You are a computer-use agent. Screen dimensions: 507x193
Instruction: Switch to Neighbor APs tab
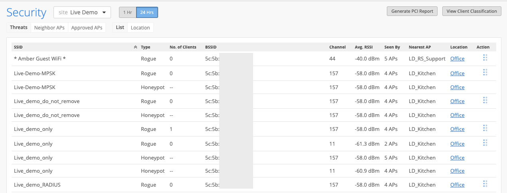(x=49, y=27)
